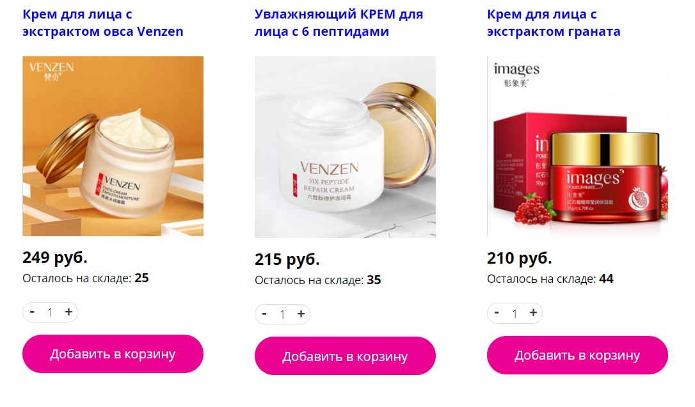
Task: Click the 249 руб. price label
Action: coord(55,258)
